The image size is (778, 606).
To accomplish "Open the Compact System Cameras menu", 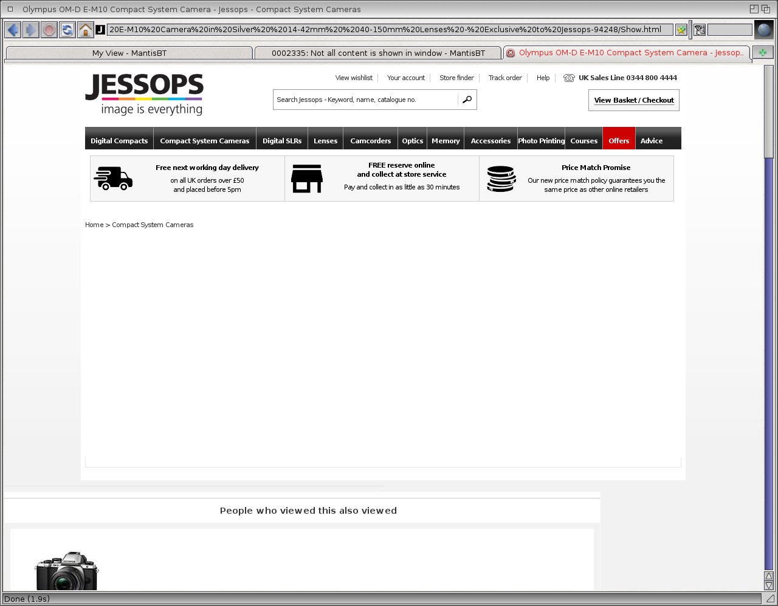I will coord(204,141).
